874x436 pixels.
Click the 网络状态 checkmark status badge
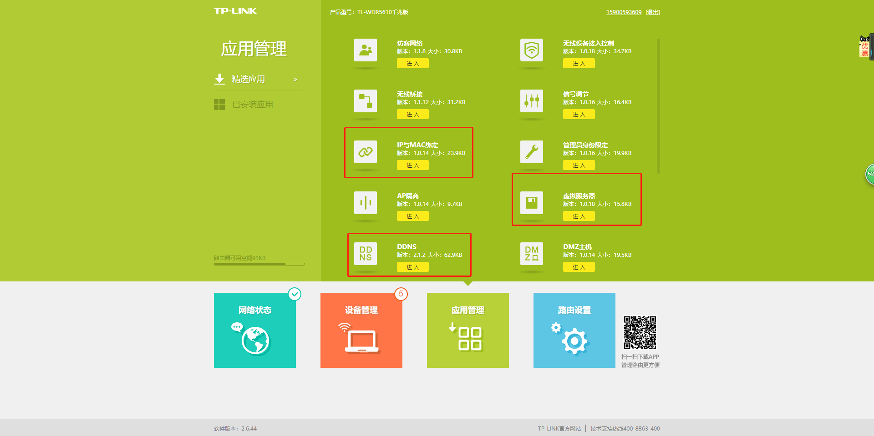(x=295, y=294)
